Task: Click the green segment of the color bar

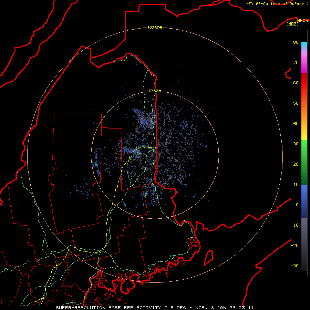Action: (x=304, y=163)
